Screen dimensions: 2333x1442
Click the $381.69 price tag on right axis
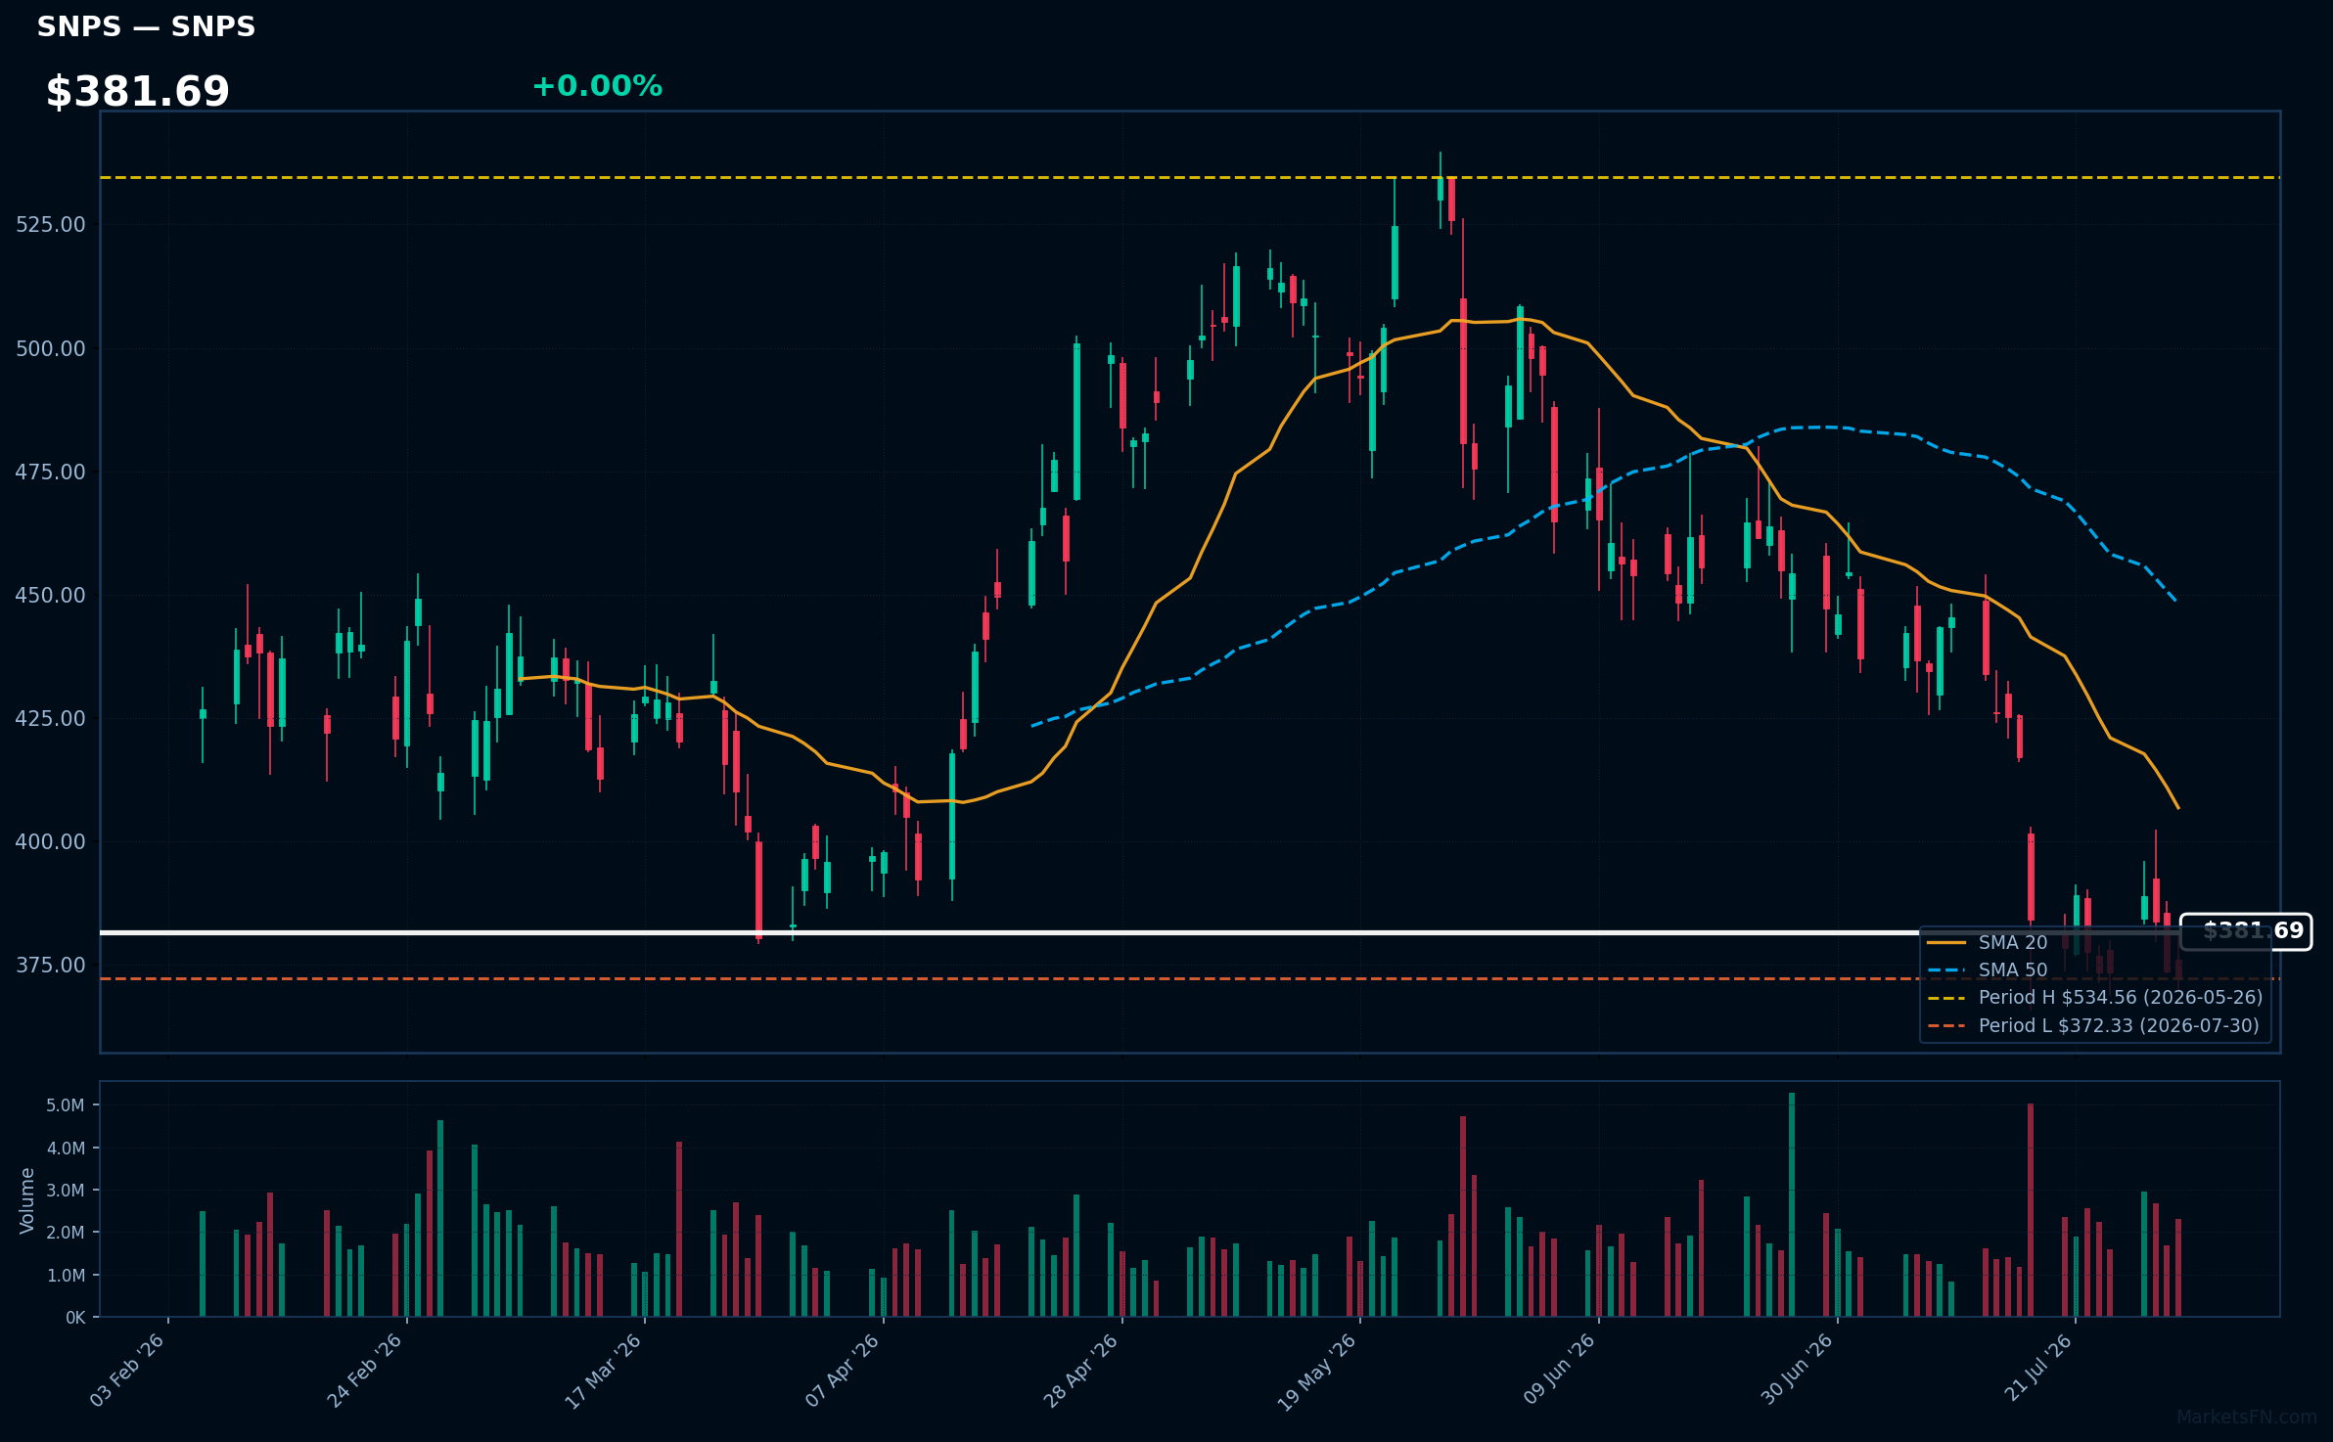[2247, 930]
